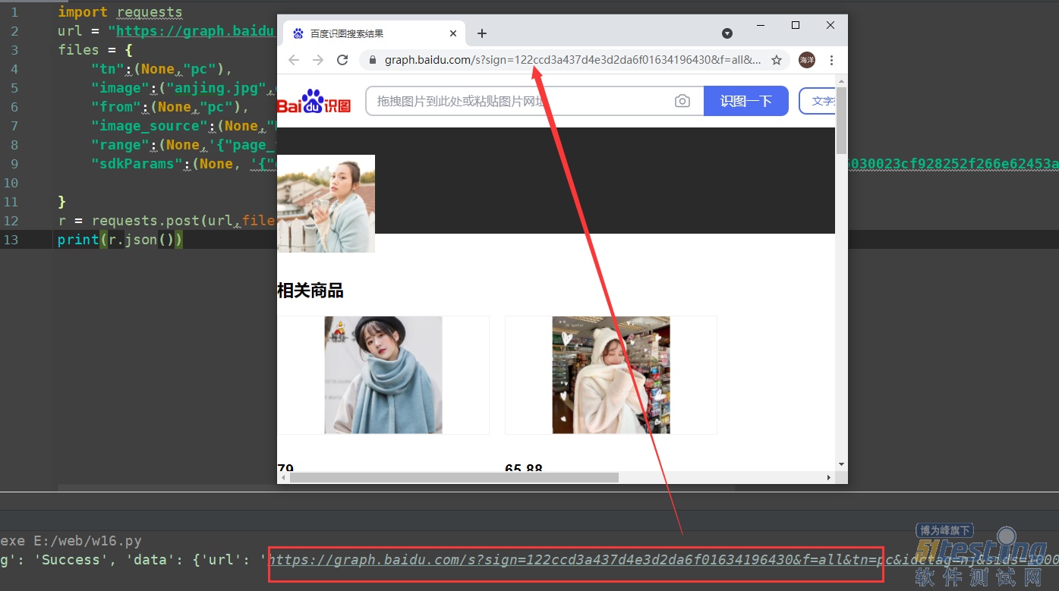1059x591 pixels.
Task: Click the browser forward arrow
Action: tap(318, 60)
